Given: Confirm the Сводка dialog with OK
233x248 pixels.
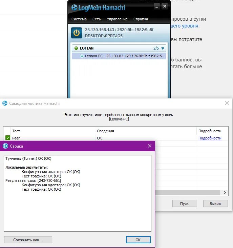Looking at the screenshot, I should point(138,240).
